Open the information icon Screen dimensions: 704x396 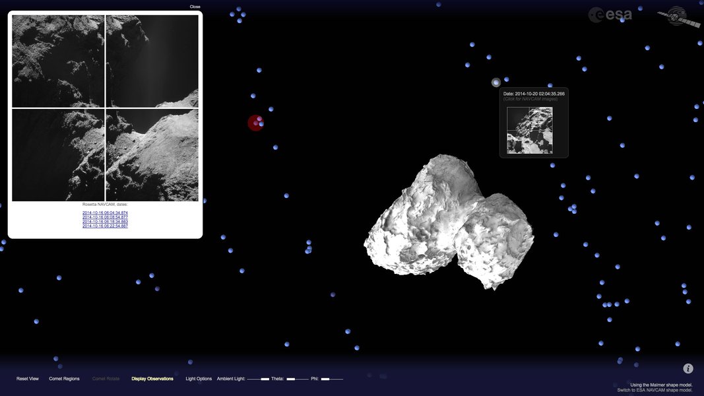point(687,367)
